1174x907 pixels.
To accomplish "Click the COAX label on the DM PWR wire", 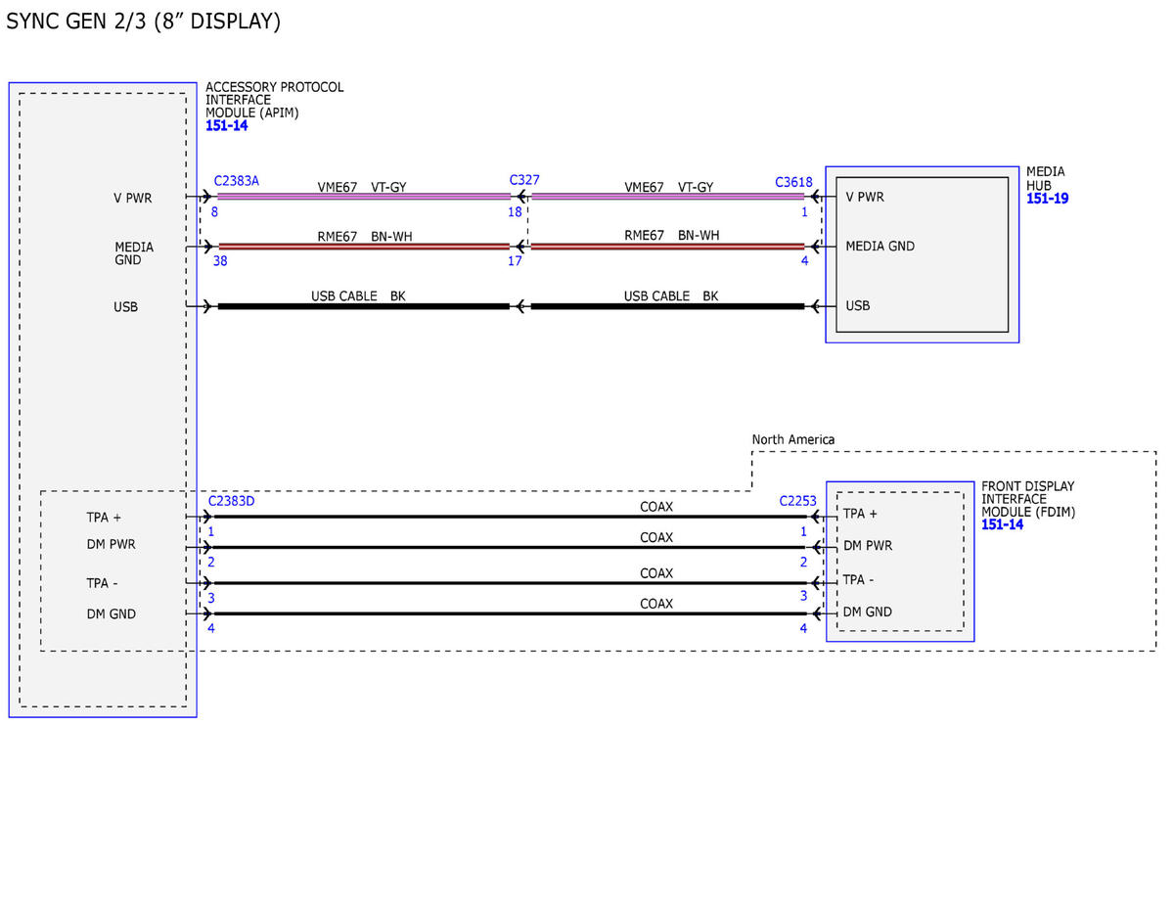I will tap(656, 537).
